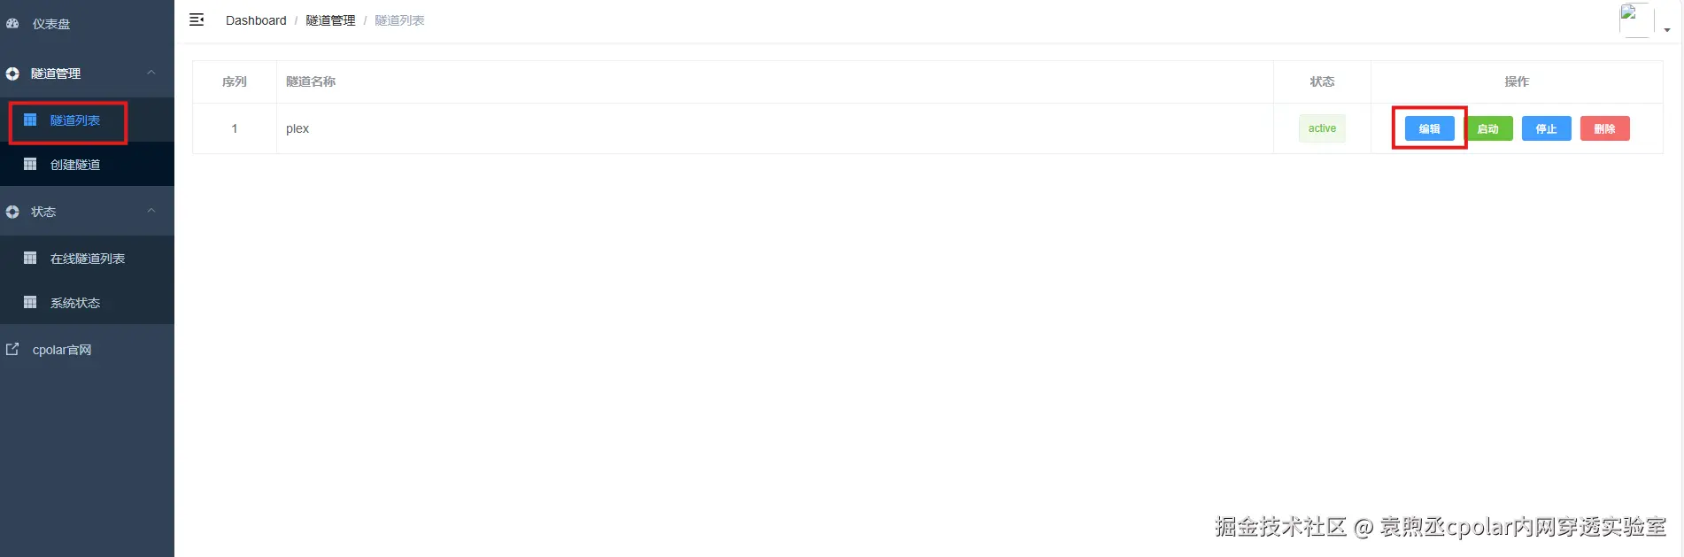This screenshot has height=557, width=1684.
Task: Click the plus icon beside 状态 menu
Action: (12, 212)
